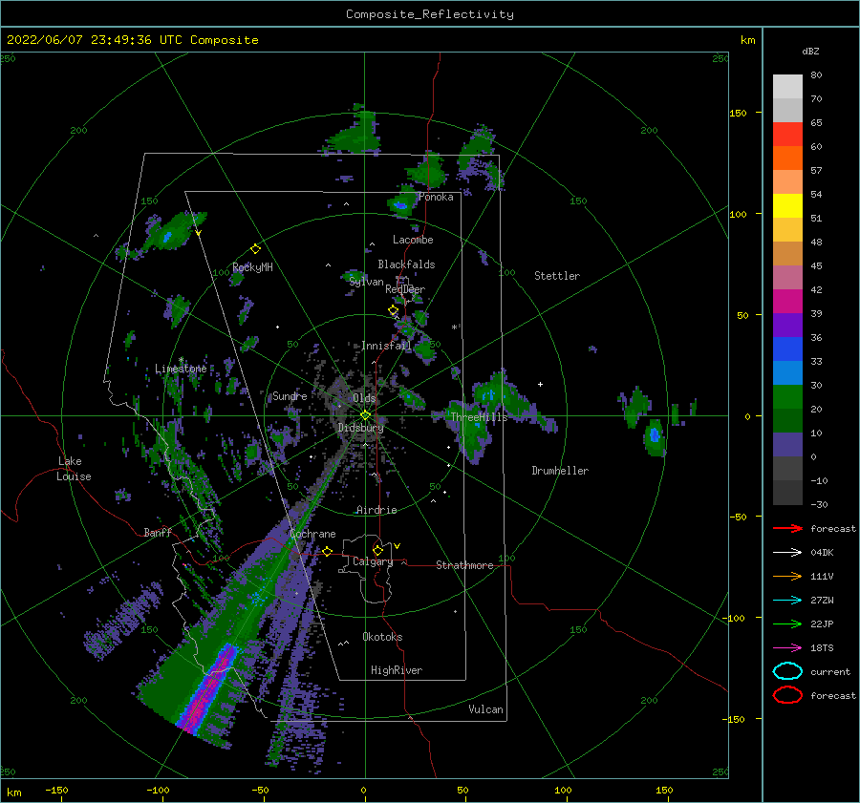Click the Banff town label
The height and width of the screenshot is (803, 860).
coord(158,532)
